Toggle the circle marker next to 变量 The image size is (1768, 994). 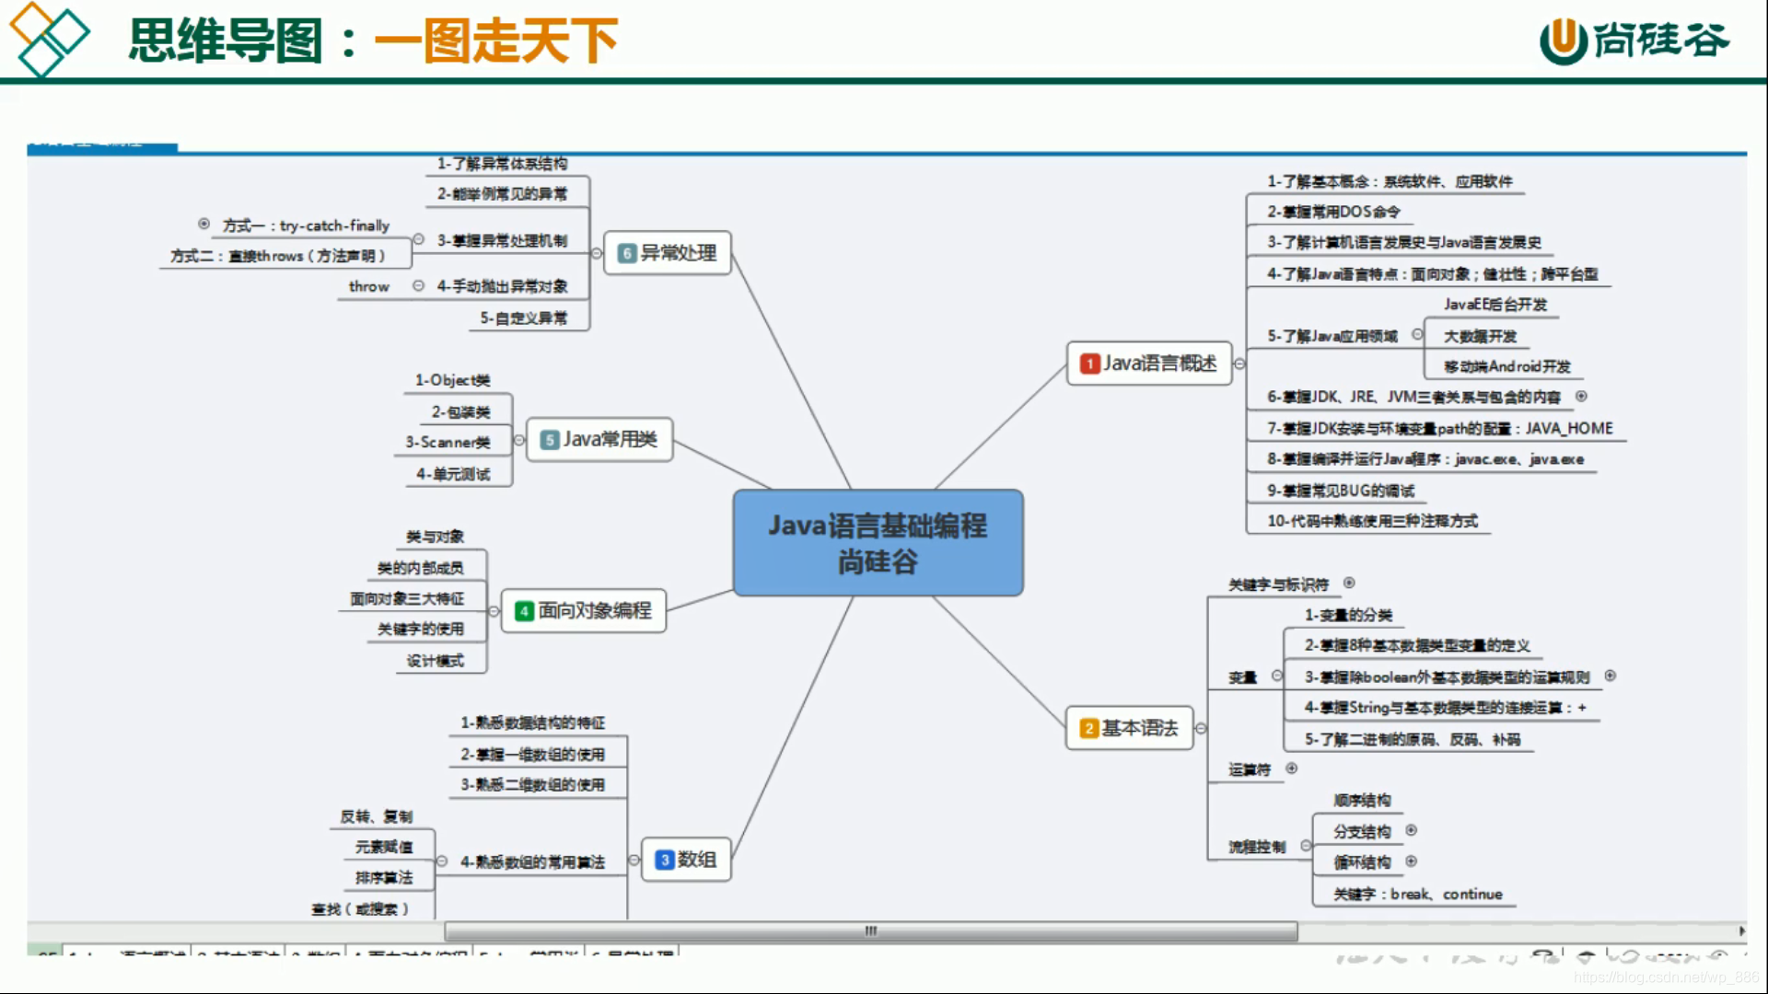point(1278,676)
